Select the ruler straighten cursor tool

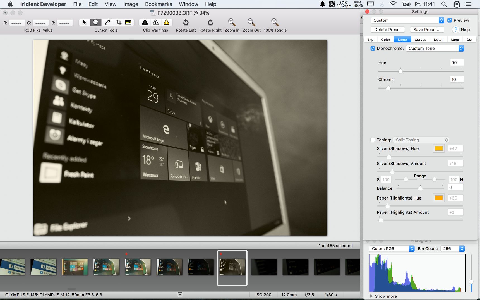(x=128, y=22)
